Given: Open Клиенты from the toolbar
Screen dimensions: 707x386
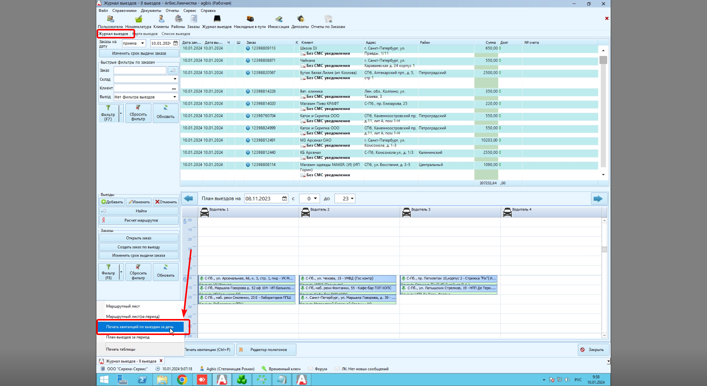Looking at the screenshot, I should pyautogui.click(x=161, y=21).
